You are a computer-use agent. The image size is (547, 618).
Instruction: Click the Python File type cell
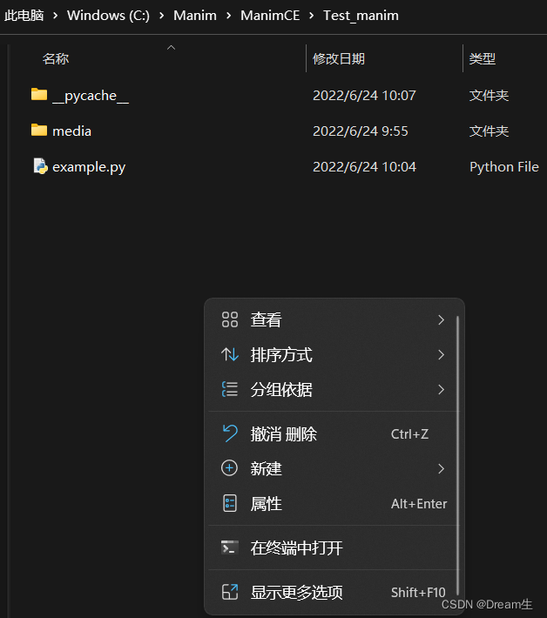[504, 167]
